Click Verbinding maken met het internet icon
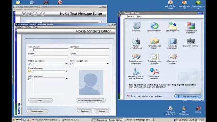The height and width of the screenshot is (122, 217). pos(136,74)
